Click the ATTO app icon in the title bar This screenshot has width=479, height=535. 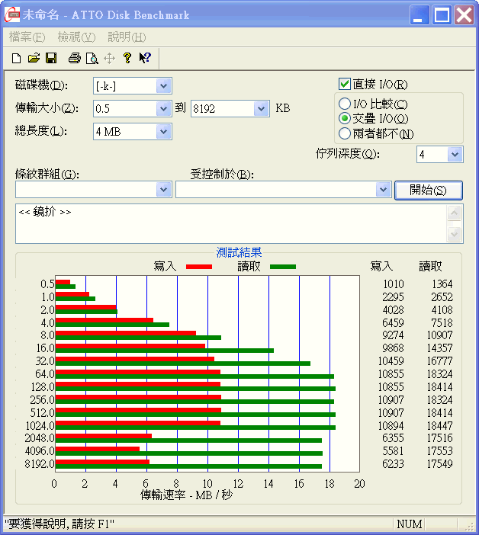(x=13, y=14)
